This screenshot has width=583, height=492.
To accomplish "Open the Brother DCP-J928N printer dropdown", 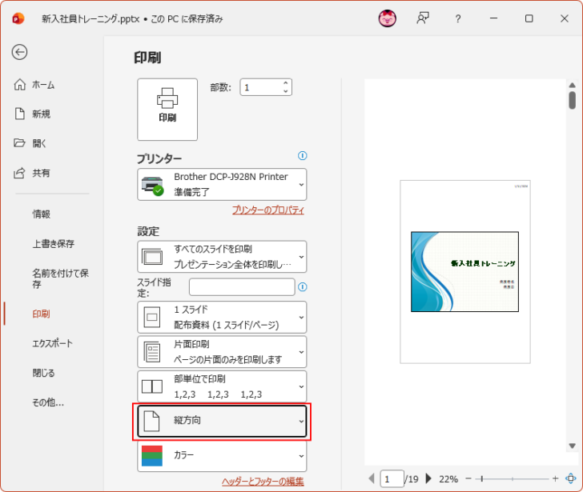I will tap(222, 184).
